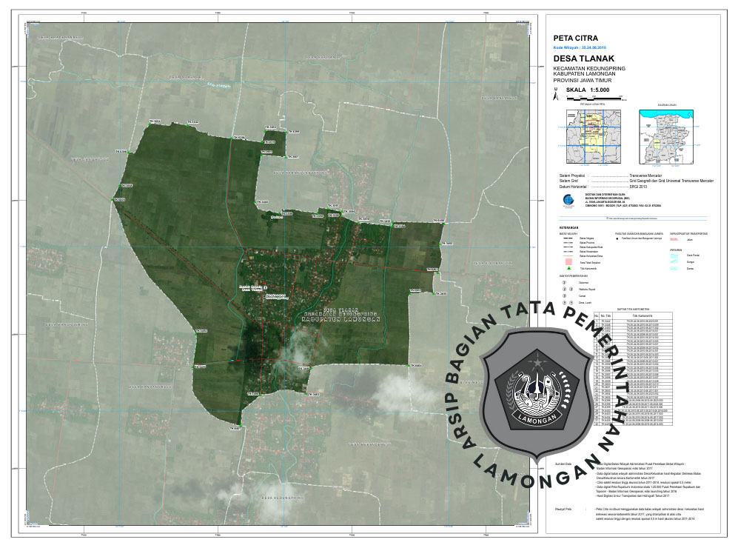Select the Fasilitas Umum black dot symbol

[x=617, y=239]
